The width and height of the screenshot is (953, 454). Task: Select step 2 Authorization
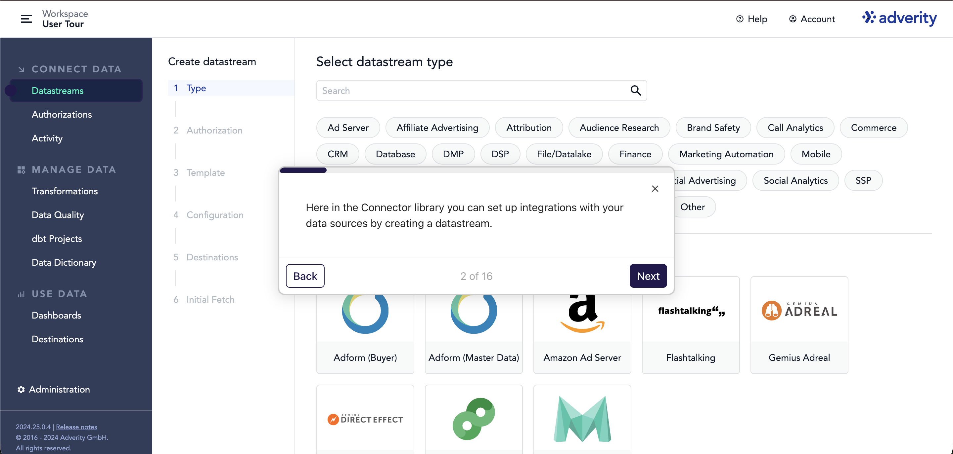pos(208,131)
